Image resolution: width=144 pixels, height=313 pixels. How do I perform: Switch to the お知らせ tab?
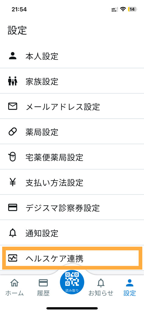[101, 287]
